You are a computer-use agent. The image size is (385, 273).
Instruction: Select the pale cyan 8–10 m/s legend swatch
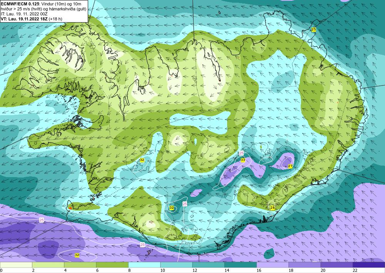(144, 265)
